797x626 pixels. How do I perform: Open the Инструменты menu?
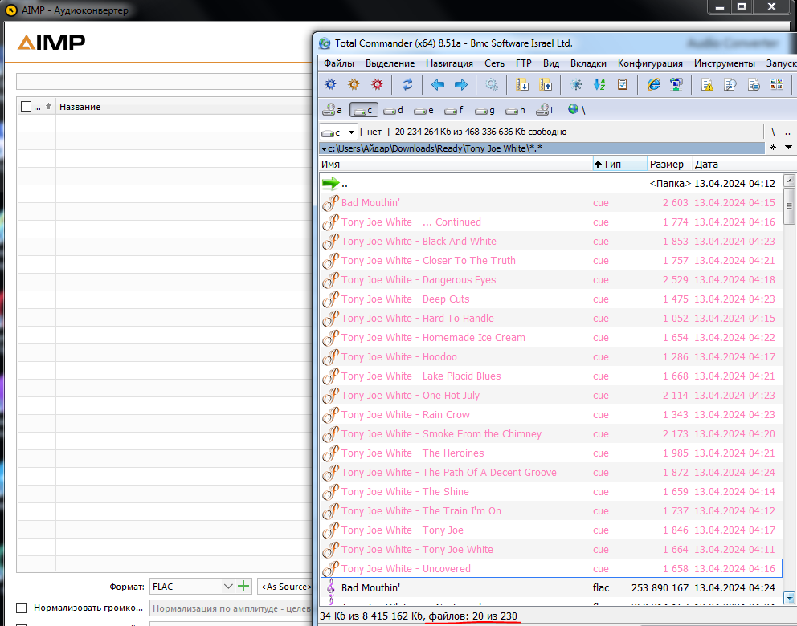point(725,63)
